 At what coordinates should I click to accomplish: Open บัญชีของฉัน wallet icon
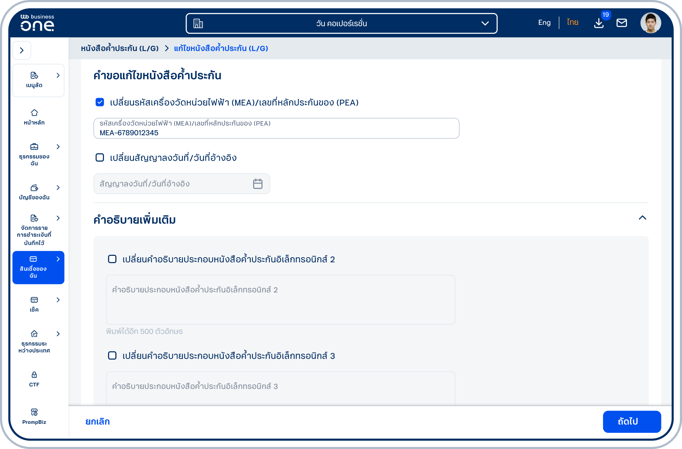34,188
